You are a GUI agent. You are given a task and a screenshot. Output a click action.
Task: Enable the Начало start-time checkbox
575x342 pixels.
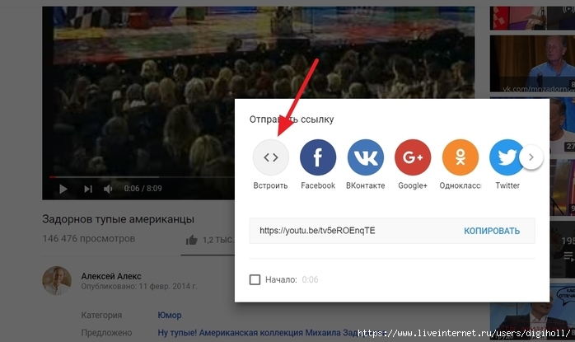(x=255, y=279)
